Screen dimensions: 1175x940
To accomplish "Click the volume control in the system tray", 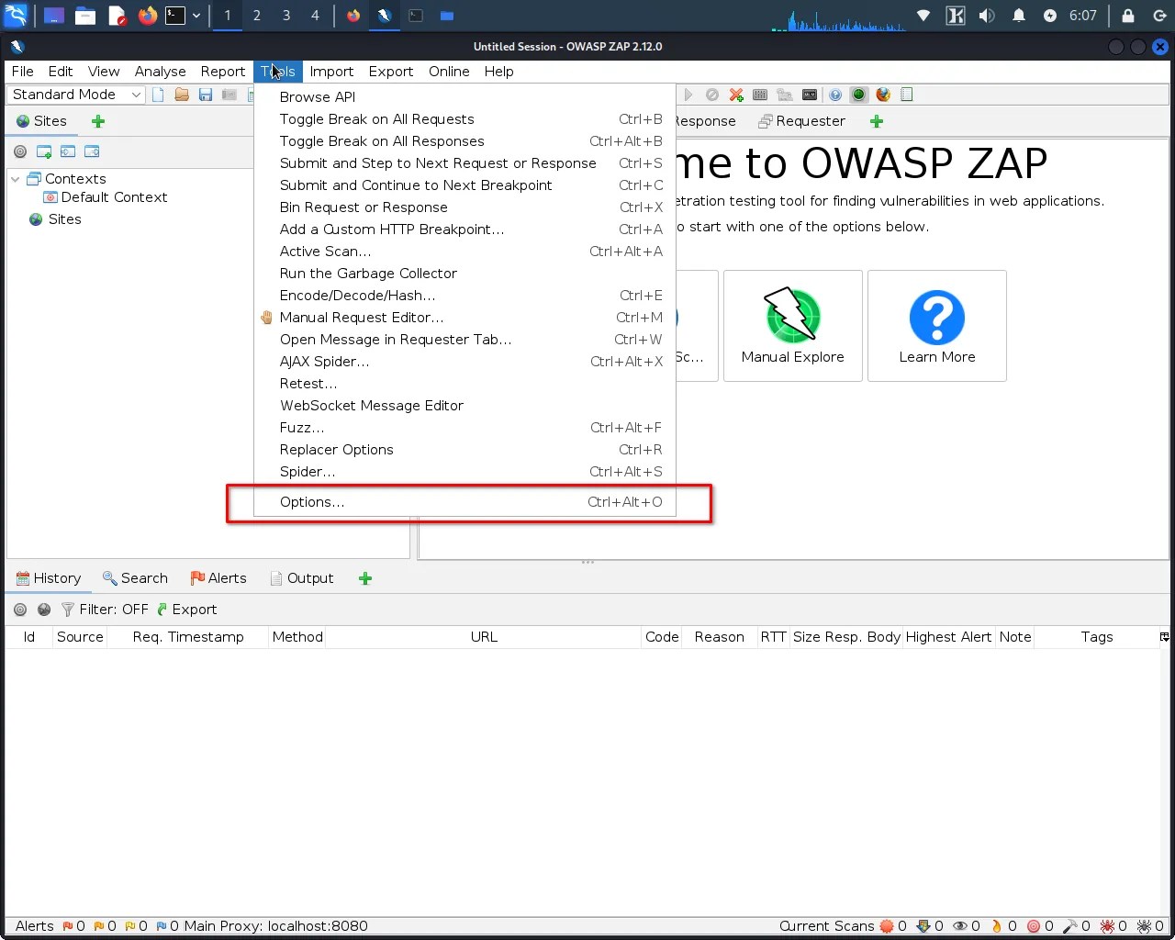I will pos(986,16).
